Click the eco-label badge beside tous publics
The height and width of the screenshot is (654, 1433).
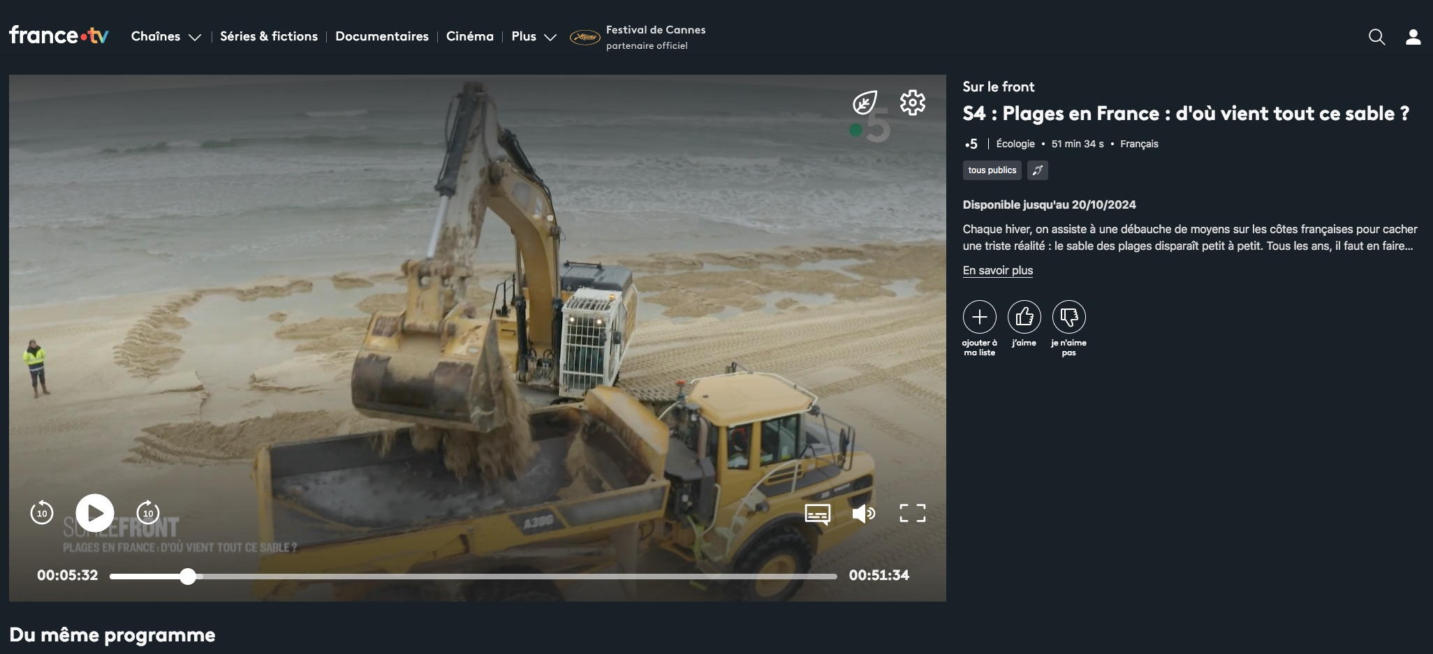(x=1038, y=170)
